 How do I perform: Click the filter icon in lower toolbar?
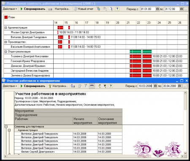86,86
